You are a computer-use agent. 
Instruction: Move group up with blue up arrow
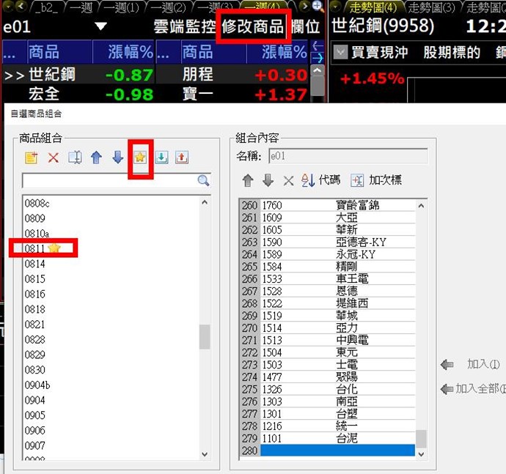tap(95, 158)
